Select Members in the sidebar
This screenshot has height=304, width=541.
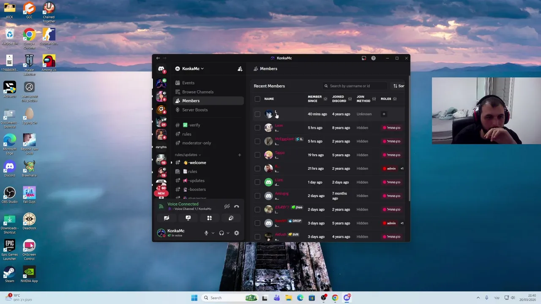[208, 101]
